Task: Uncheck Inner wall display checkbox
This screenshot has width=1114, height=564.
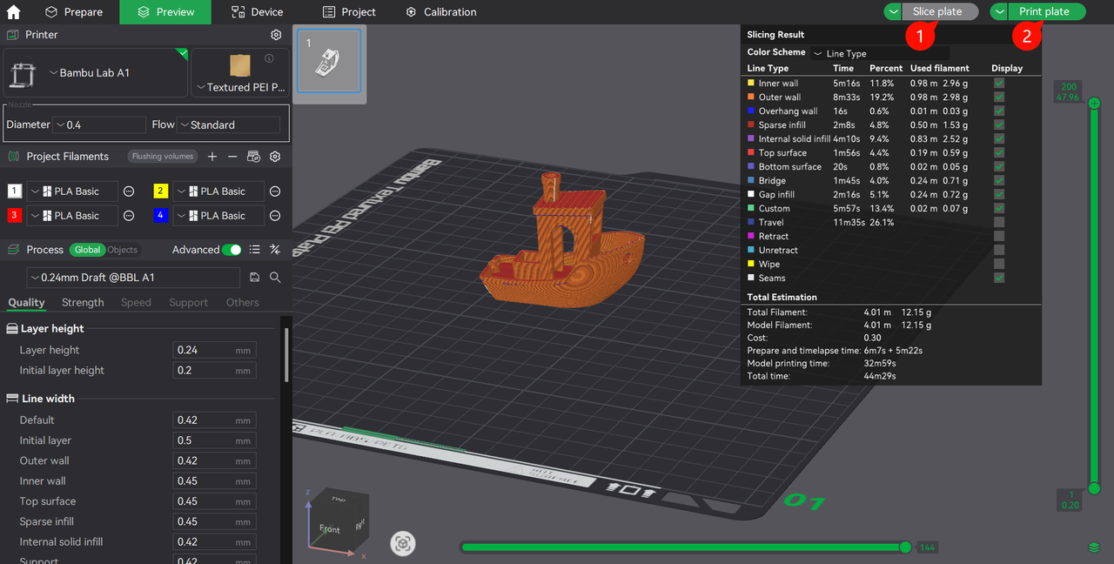Action: [999, 84]
